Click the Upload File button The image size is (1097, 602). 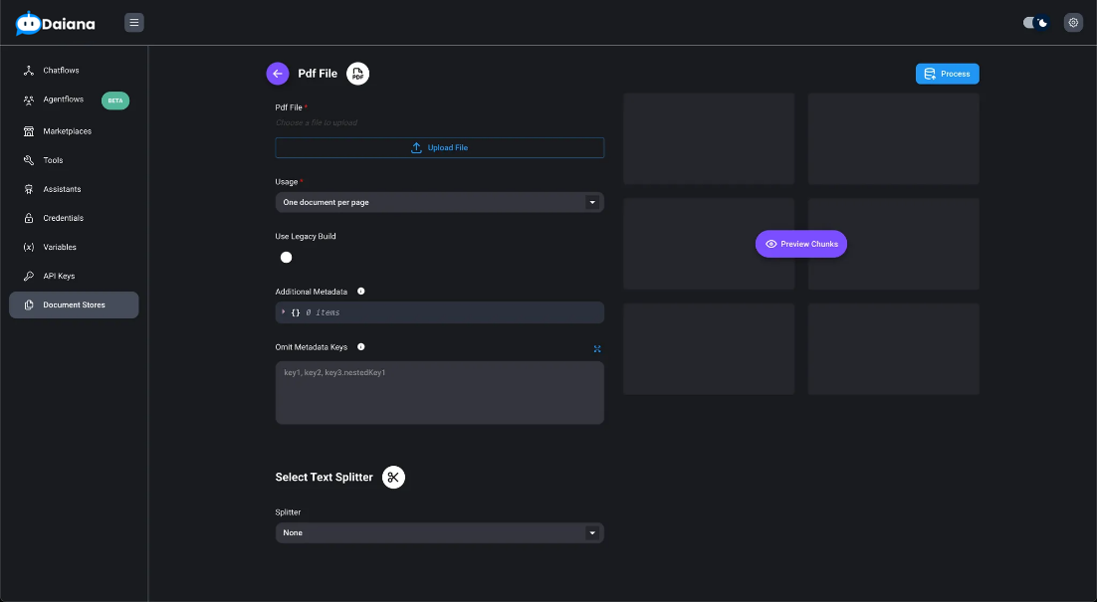(x=439, y=148)
